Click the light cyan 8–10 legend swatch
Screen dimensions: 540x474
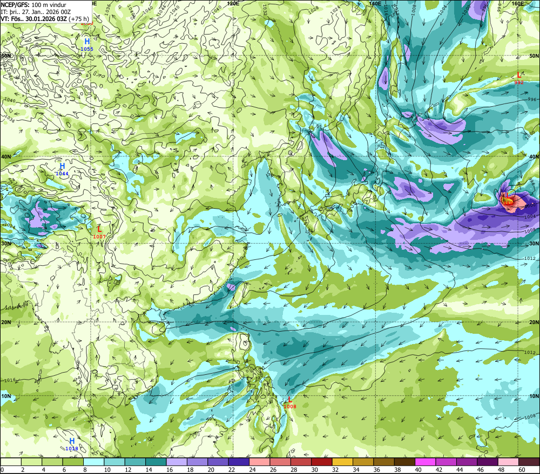[93, 462]
